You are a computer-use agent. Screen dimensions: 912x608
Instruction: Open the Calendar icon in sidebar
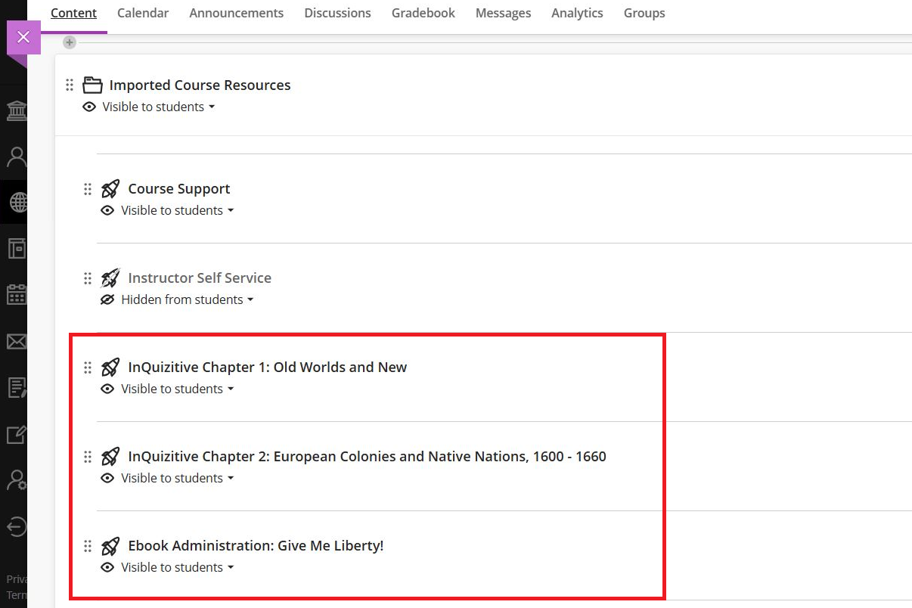tap(16, 294)
